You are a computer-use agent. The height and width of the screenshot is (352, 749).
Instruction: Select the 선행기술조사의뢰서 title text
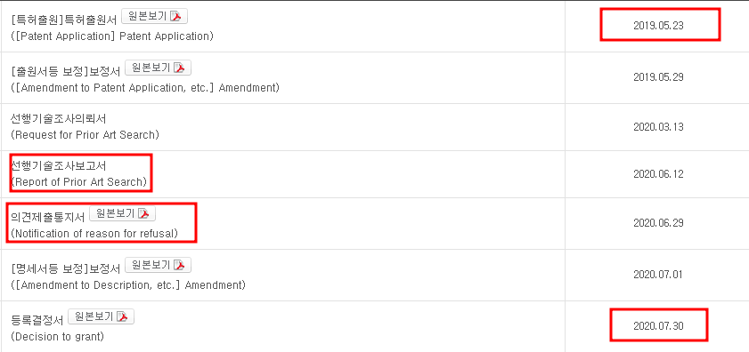pyautogui.click(x=58, y=119)
